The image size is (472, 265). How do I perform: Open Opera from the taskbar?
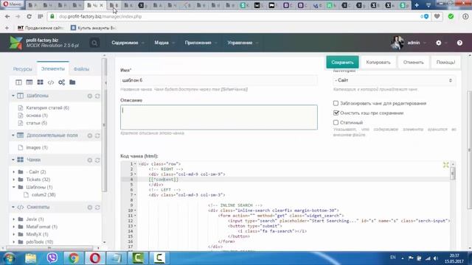pyautogui.click(x=95, y=258)
